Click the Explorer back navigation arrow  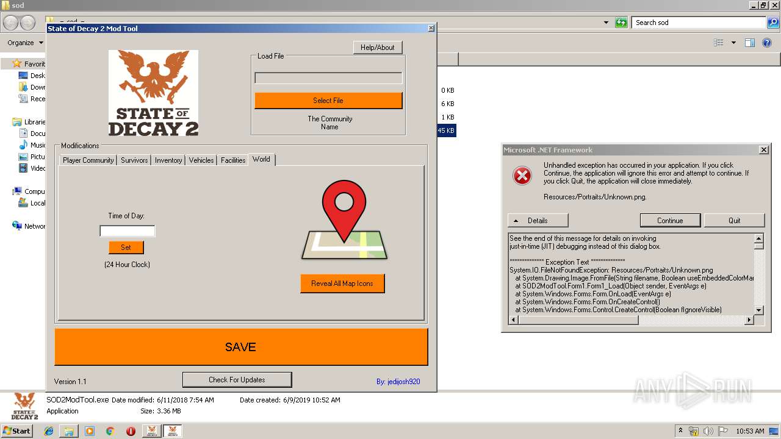point(11,23)
